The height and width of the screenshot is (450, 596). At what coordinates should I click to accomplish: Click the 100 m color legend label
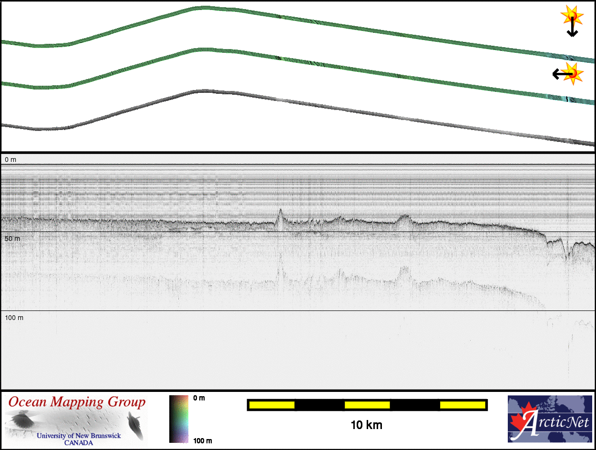tap(203, 440)
